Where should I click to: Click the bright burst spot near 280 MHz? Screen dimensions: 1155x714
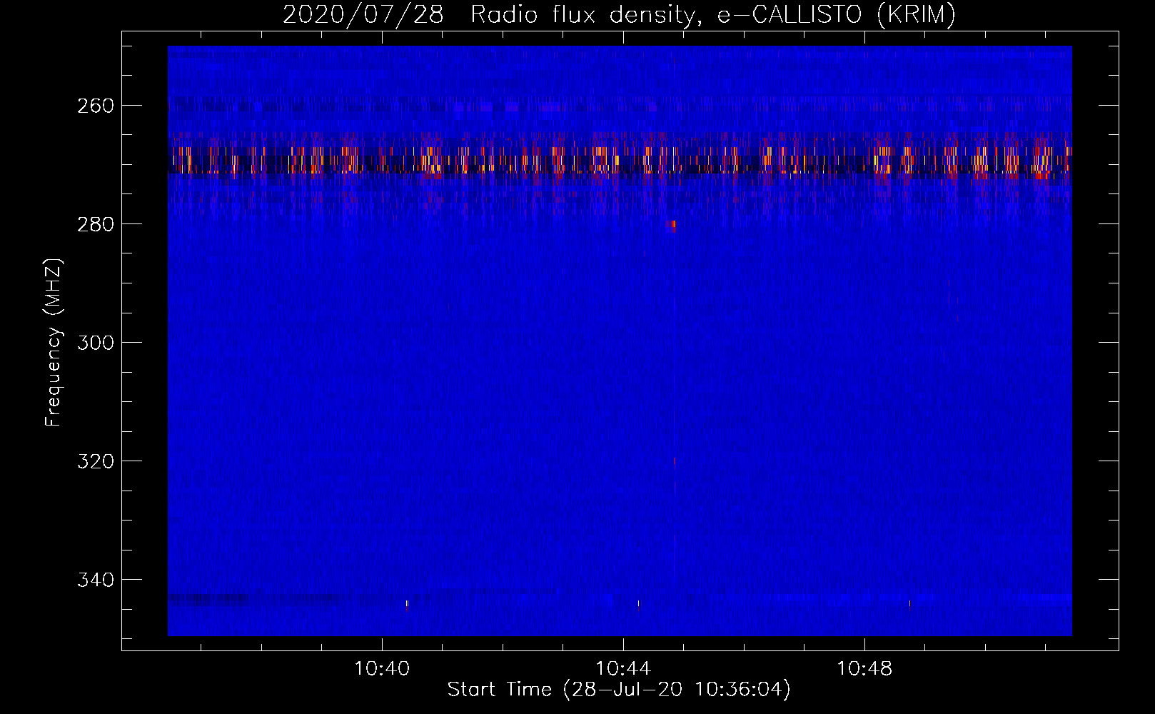[x=672, y=226]
